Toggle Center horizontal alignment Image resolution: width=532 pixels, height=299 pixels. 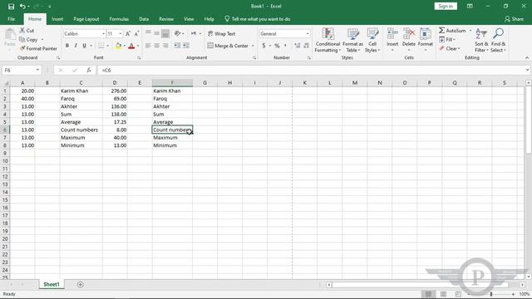[156, 46]
